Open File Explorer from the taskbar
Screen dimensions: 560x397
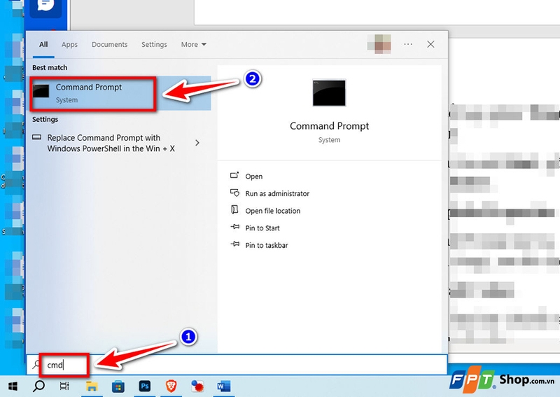click(92, 386)
